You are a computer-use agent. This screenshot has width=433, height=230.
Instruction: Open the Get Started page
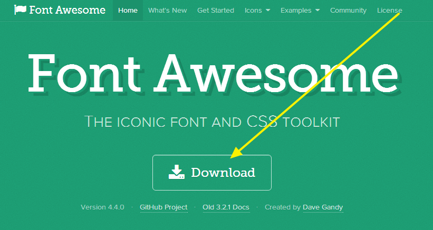point(216,11)
